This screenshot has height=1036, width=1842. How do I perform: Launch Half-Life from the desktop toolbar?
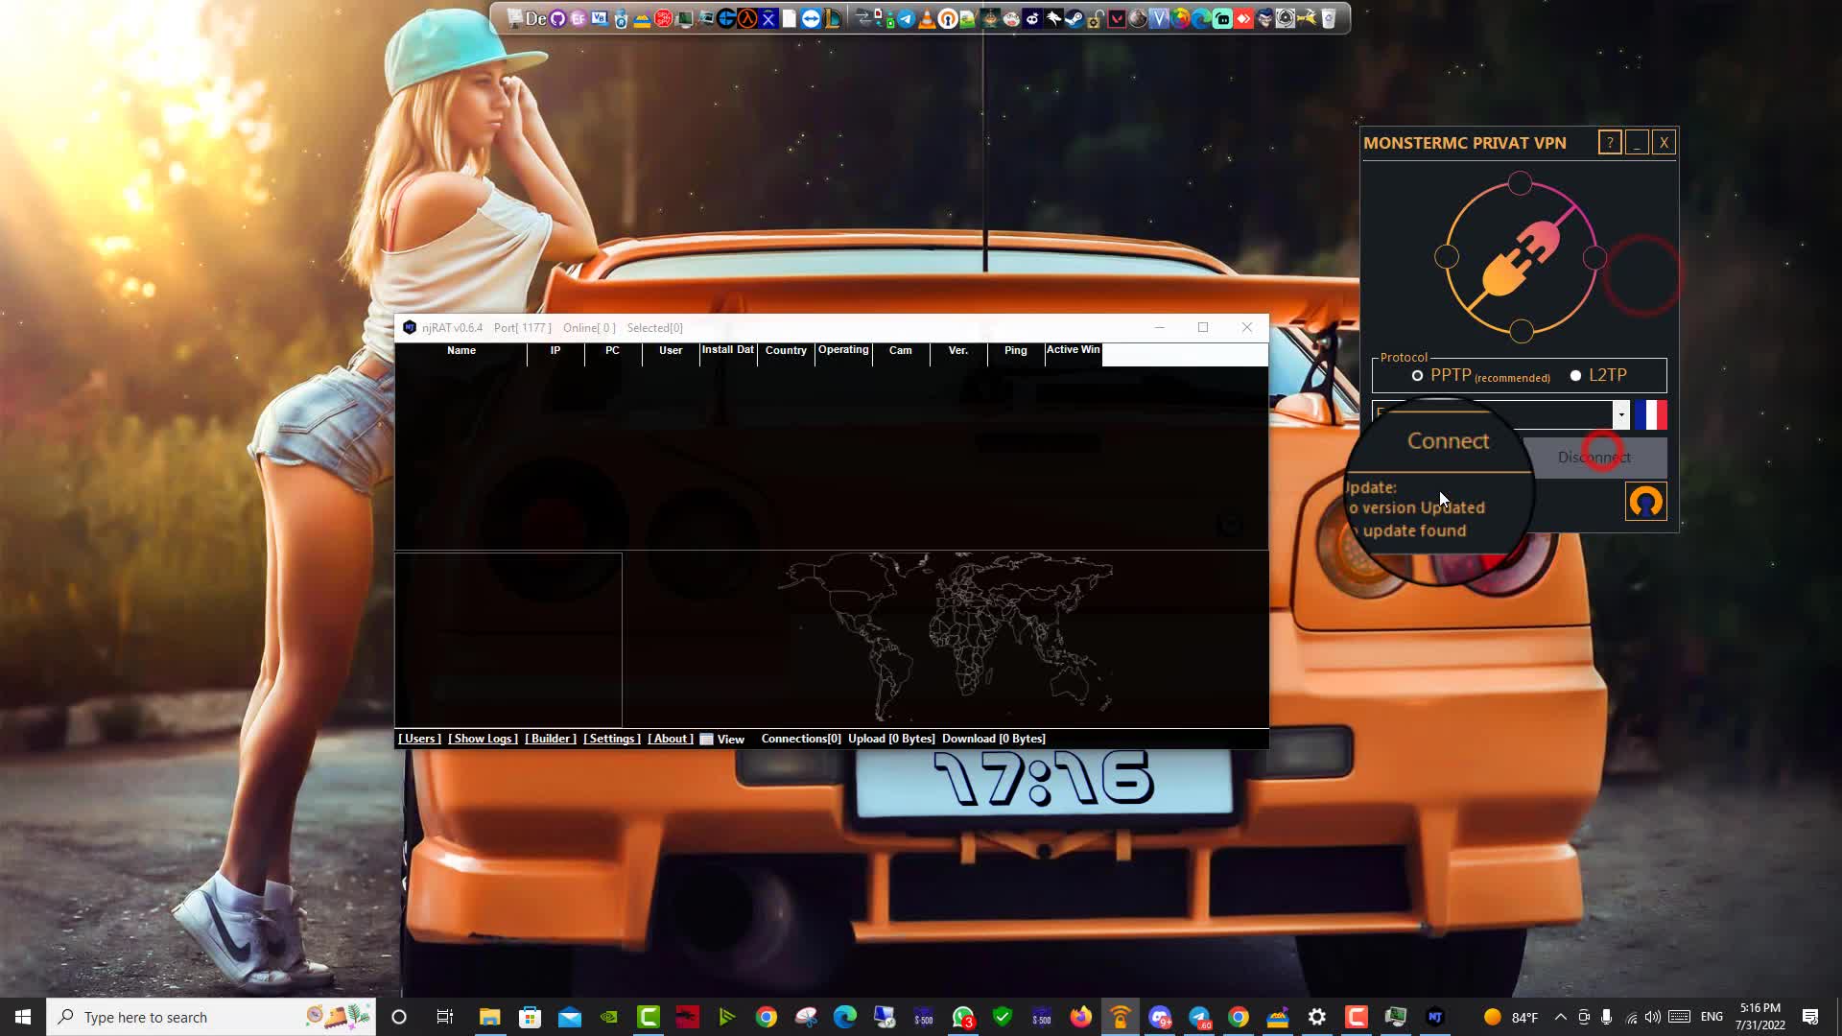[x=746, y=19]
